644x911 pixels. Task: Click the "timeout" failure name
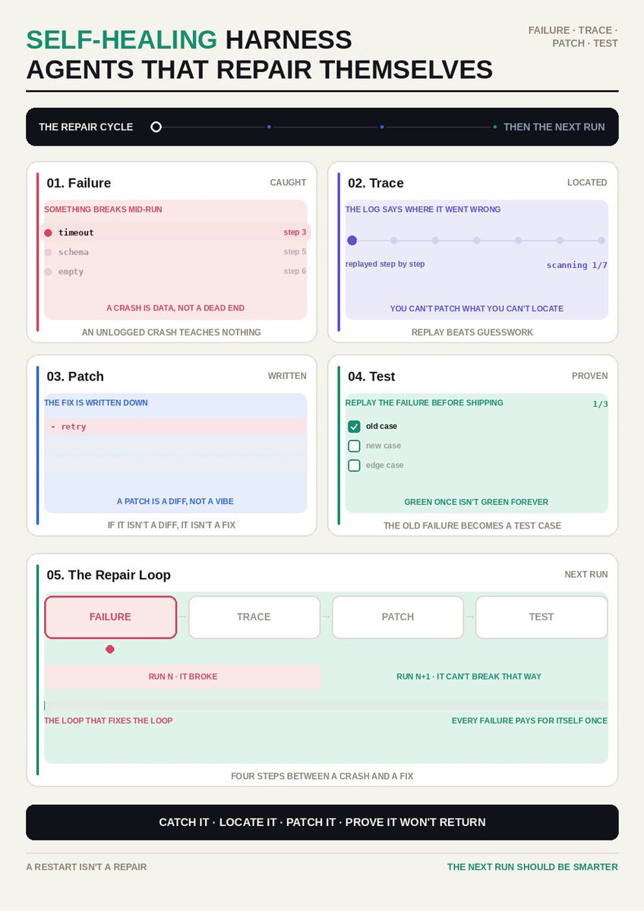click(x=76, y=233)
